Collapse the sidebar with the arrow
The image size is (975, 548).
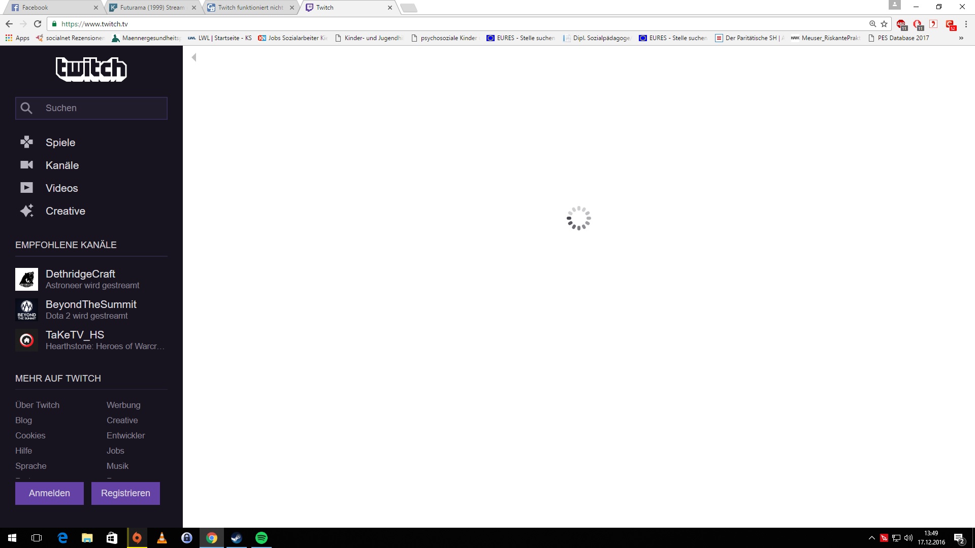pos(194,57)
